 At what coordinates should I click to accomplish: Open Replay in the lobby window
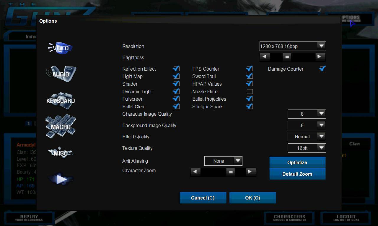point(29,218)
